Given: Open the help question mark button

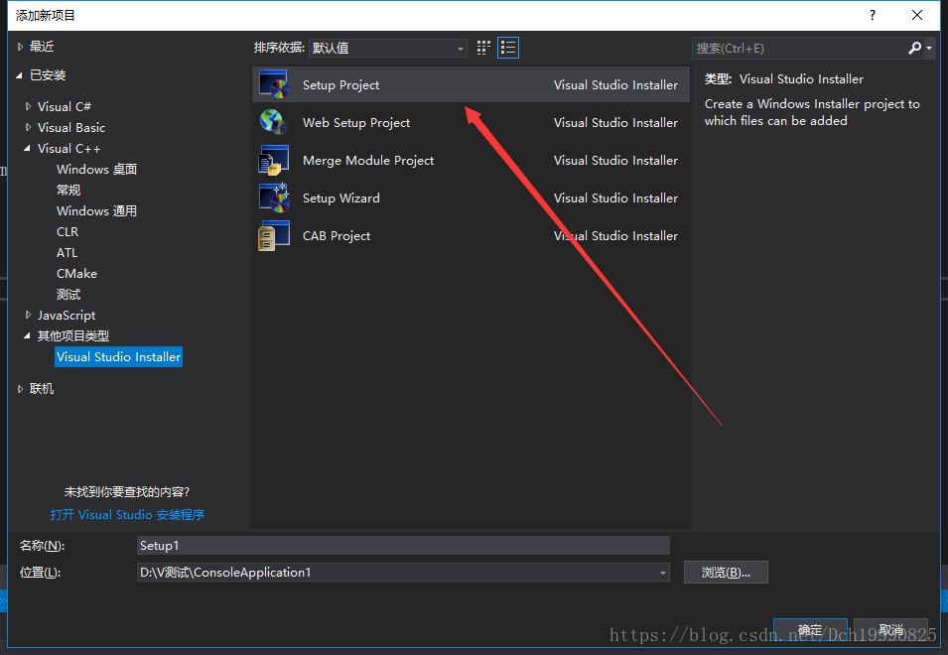Looking at the screenshot, I should 873,15.
